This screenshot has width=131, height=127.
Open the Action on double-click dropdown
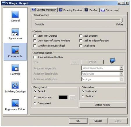[x=102, y=74]
